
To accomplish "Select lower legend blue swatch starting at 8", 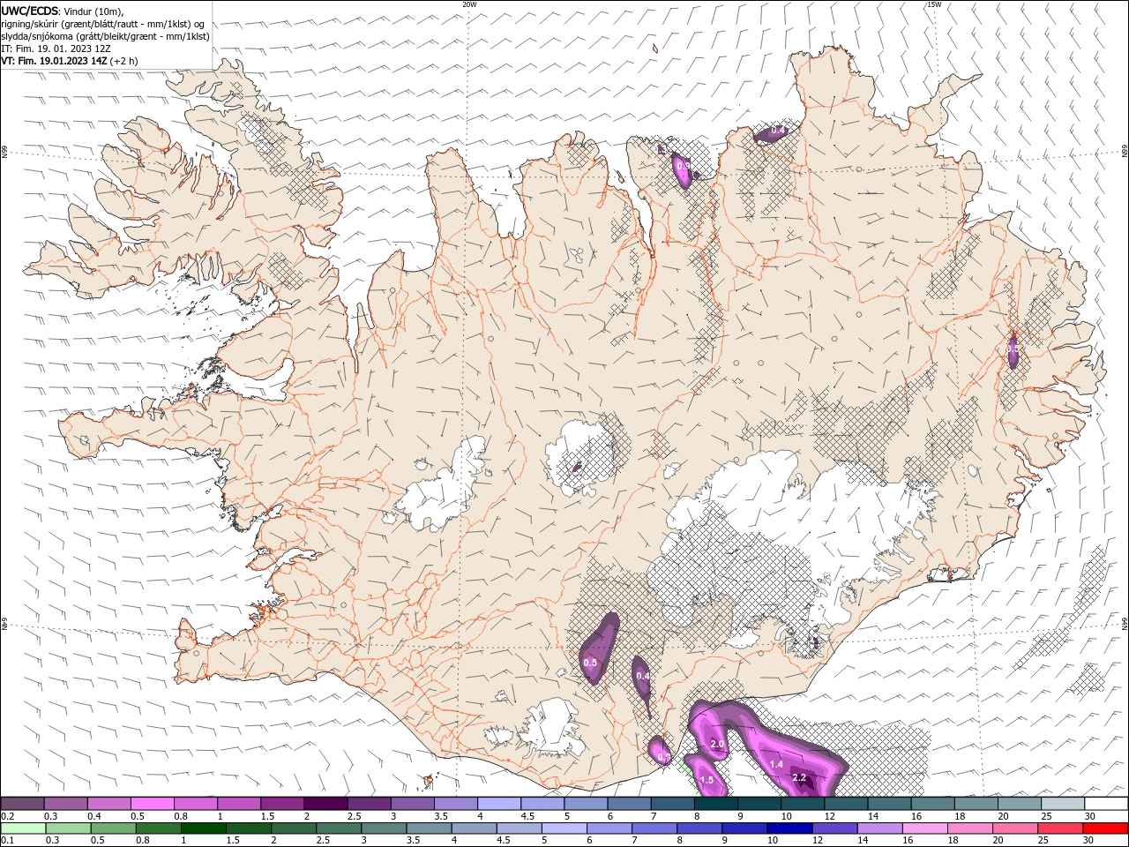I will pos(699,828).
